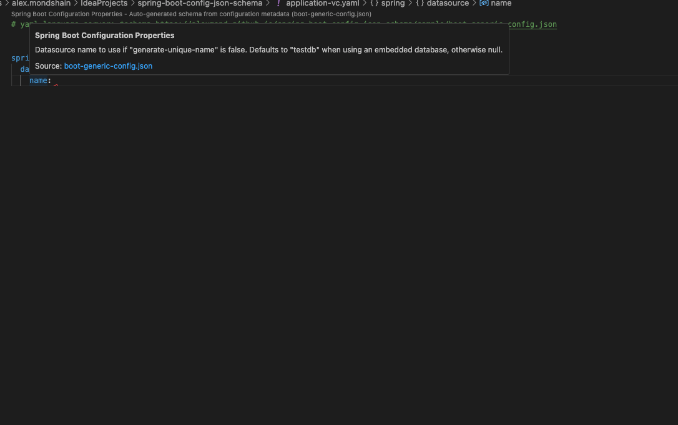Click the curly braces icon beside datasource
The width and height of the screenshot is (678, 425).
coord(420,4)
